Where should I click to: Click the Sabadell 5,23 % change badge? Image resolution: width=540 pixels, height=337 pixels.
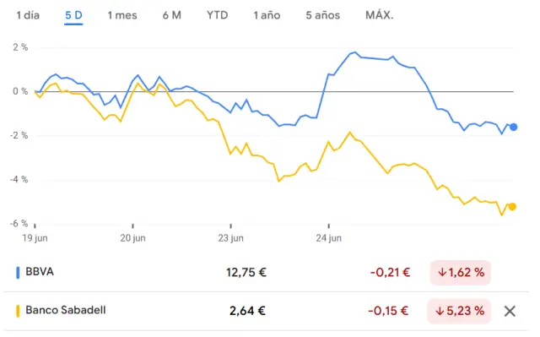[x=459, y=311]
